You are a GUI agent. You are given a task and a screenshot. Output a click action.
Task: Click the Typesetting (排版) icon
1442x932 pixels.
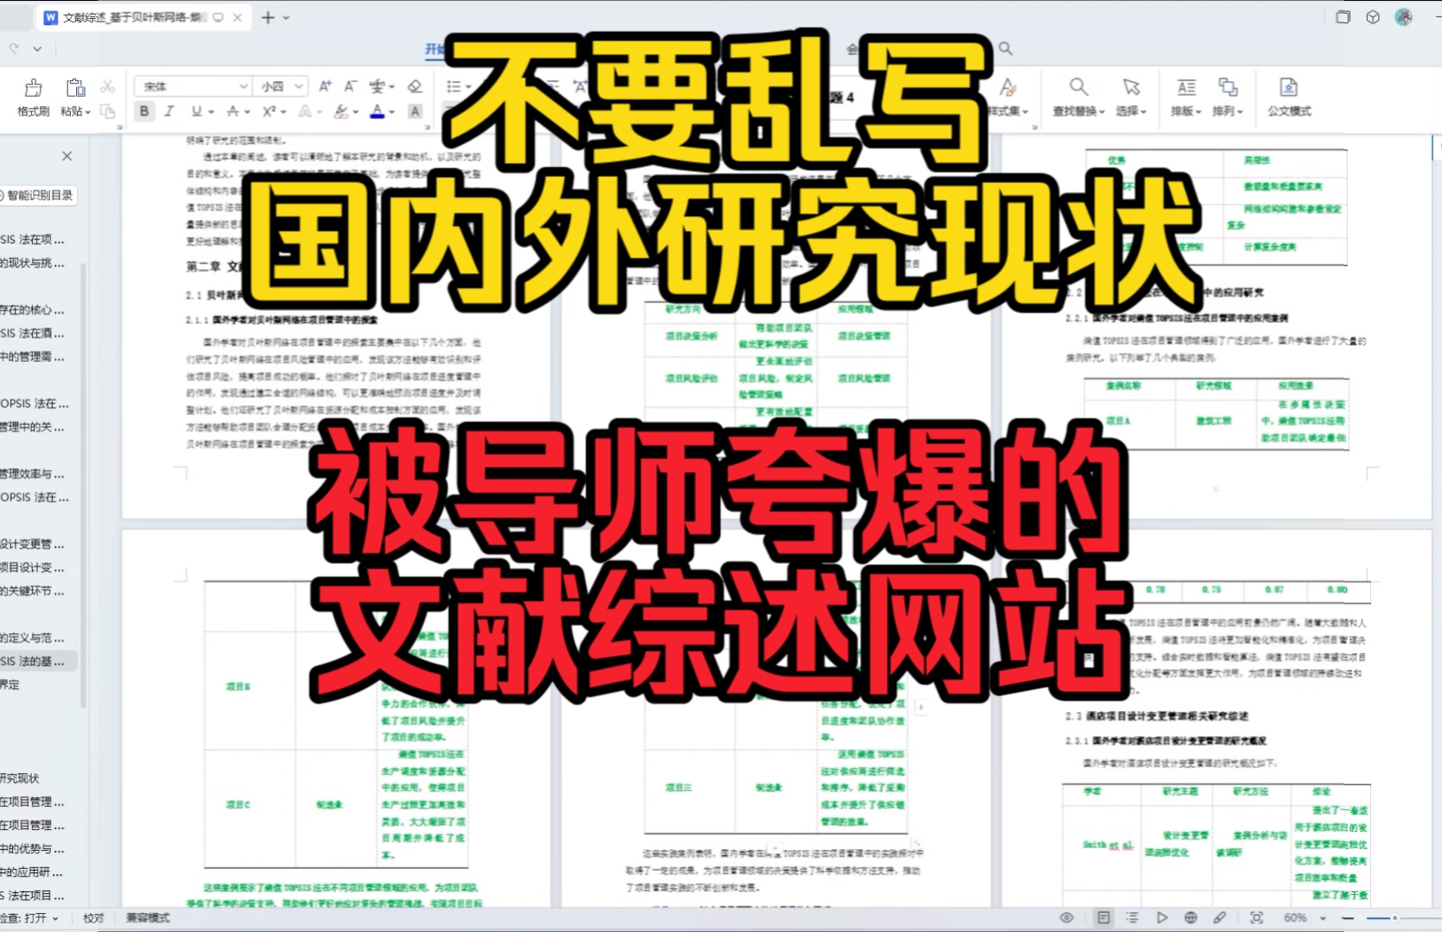1186,87
